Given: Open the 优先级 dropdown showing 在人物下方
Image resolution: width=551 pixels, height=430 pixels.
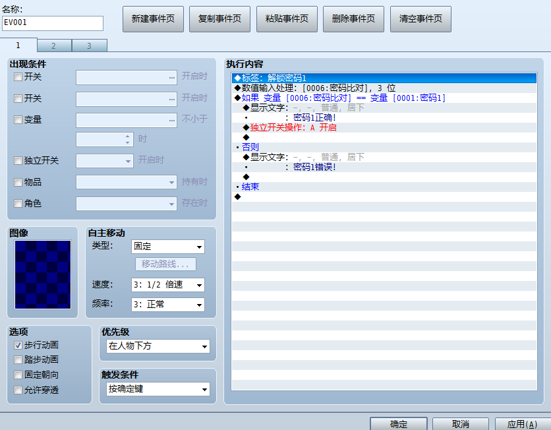Looking at the screenshot, I should click(158, 346).
